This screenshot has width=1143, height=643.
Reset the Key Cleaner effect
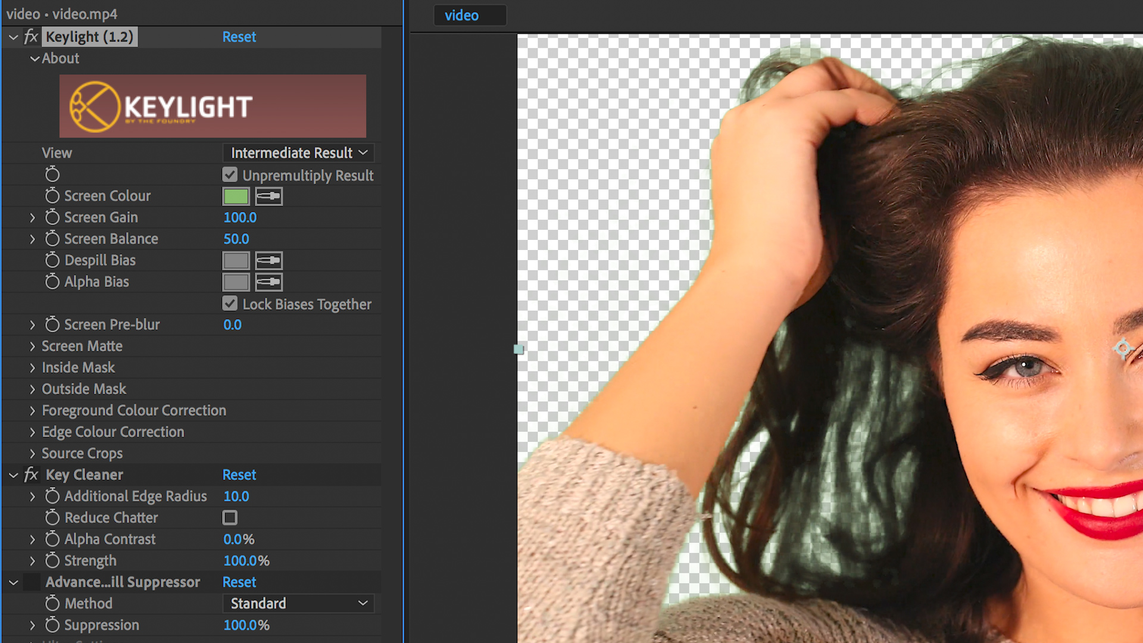239,475
